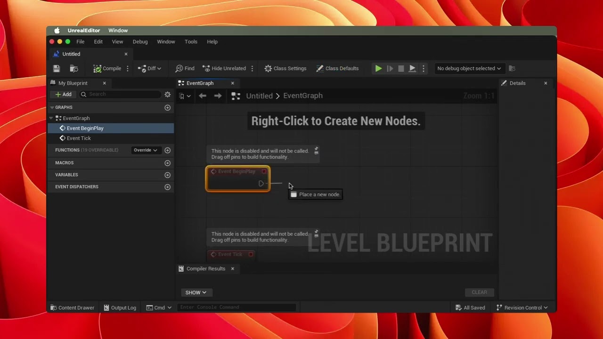The width and height of the screenshot is (603, 339).
Task: Click the Stop simulation button
Action: click(401, 69)
